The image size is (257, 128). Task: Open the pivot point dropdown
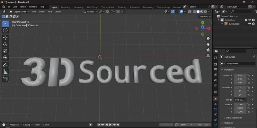[x=102, y=12]
